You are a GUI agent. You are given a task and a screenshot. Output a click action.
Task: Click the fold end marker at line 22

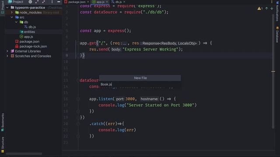point(78,136)
